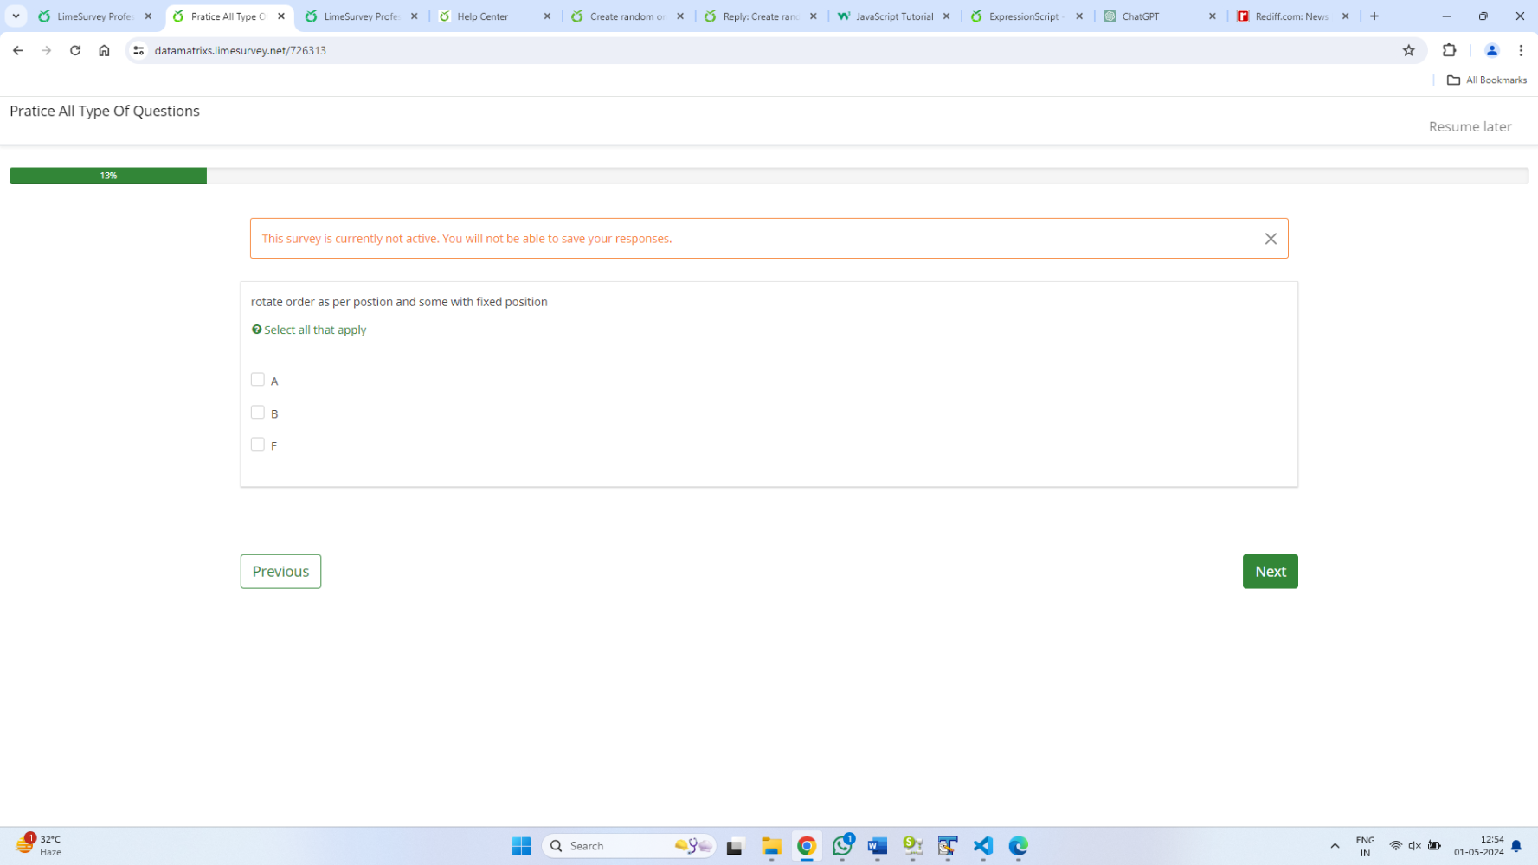
Task: Open Chrome three-dot menu
Action: click(1521, 50)
